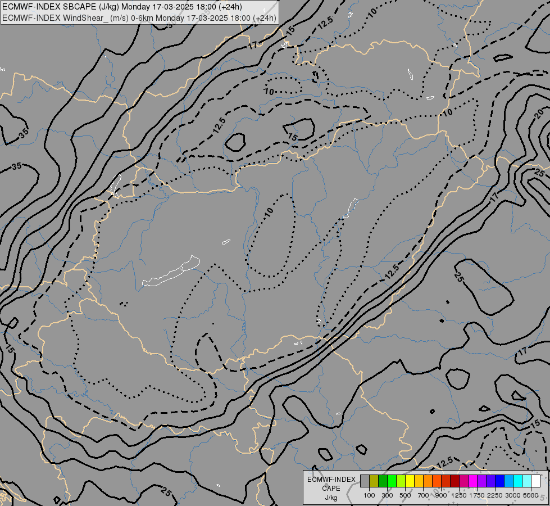Click the cyan legend swatch above 3000
Screen dimensions: 550x506
[x=518, y=481]
